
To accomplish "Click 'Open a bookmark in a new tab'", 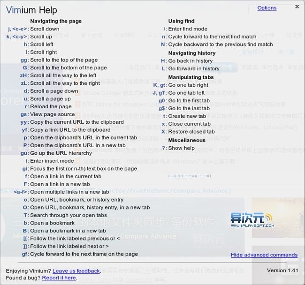I will [68, 231].
